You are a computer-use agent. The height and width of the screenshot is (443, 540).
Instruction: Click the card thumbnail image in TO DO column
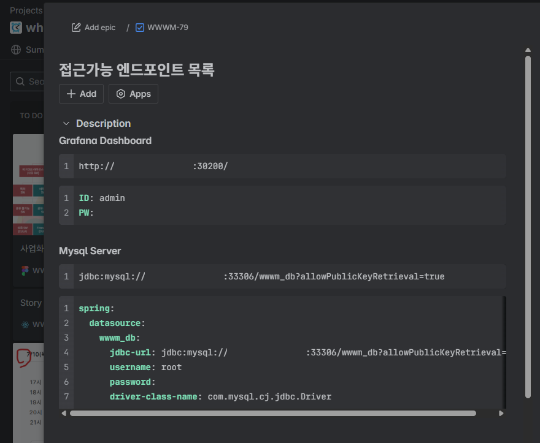pos(28,184)
